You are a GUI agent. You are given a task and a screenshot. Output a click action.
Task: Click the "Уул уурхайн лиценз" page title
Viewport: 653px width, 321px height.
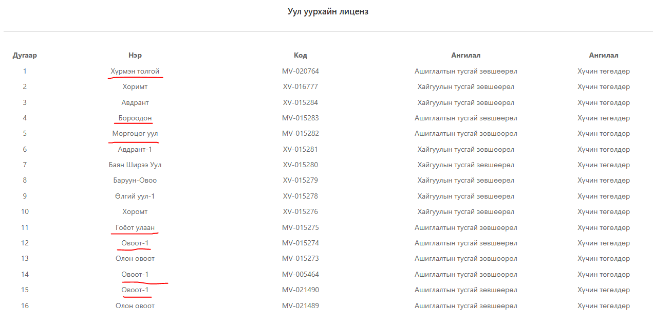[328, 12]
